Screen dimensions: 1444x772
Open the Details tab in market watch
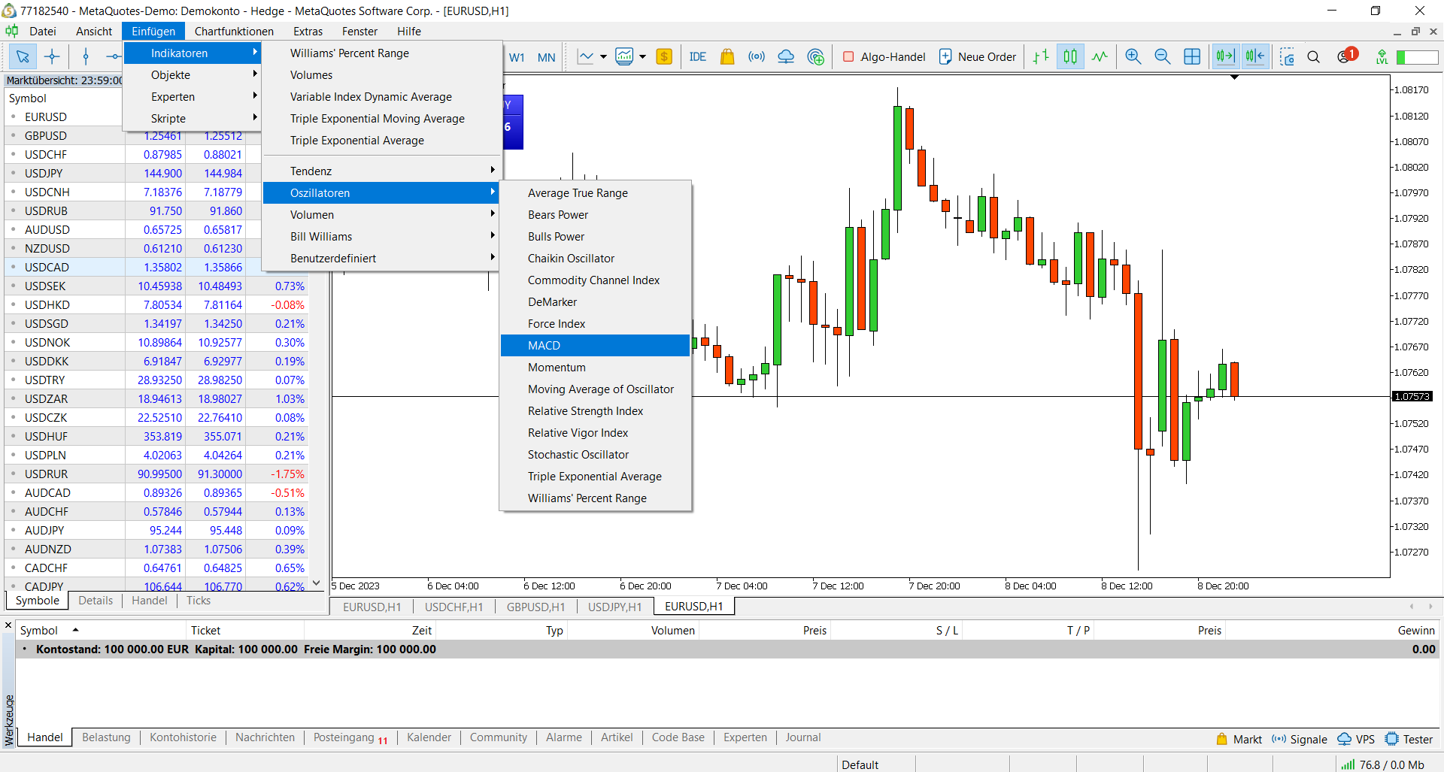[x=96, y=601]
